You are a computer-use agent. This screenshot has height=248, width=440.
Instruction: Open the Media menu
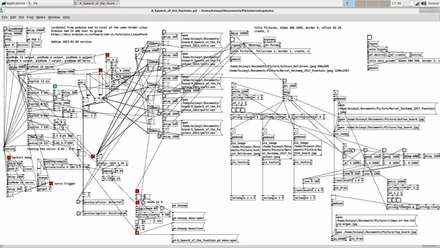(41, 17)
